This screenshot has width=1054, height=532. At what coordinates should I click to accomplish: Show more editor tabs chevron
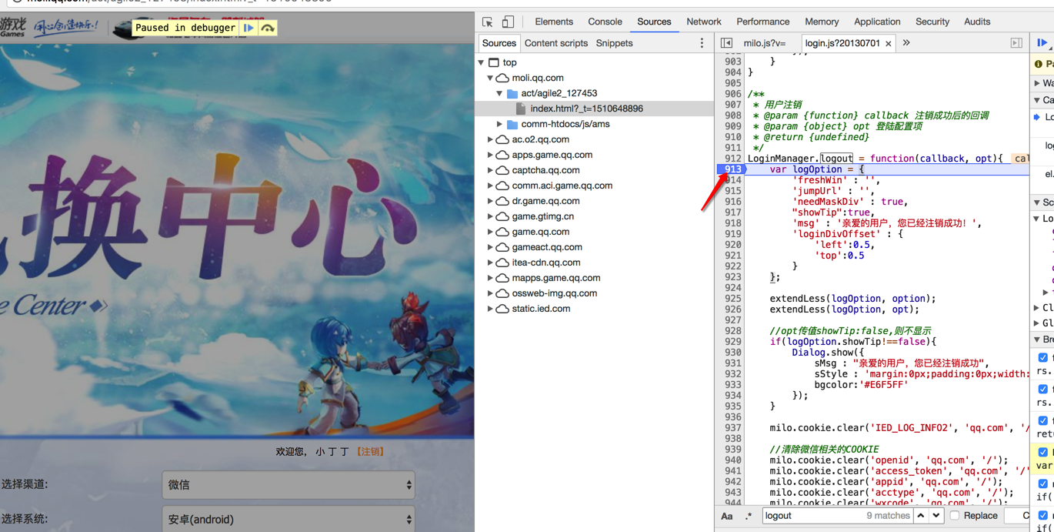click(906, 43)
